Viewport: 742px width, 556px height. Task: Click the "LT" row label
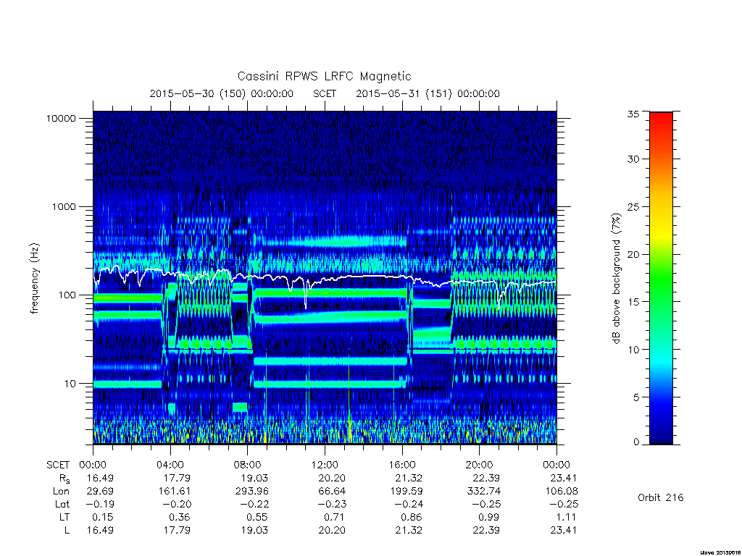[64, 517]
